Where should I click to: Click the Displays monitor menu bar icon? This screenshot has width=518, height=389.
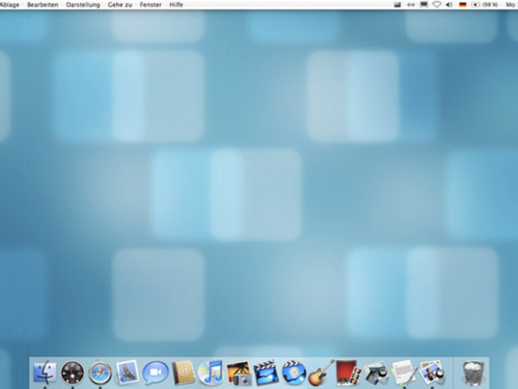coord(424,5)
